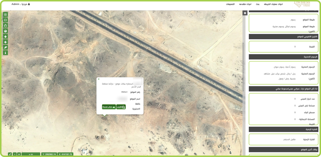Click the zoom-in box tool in map toolbar

(5, 15)
